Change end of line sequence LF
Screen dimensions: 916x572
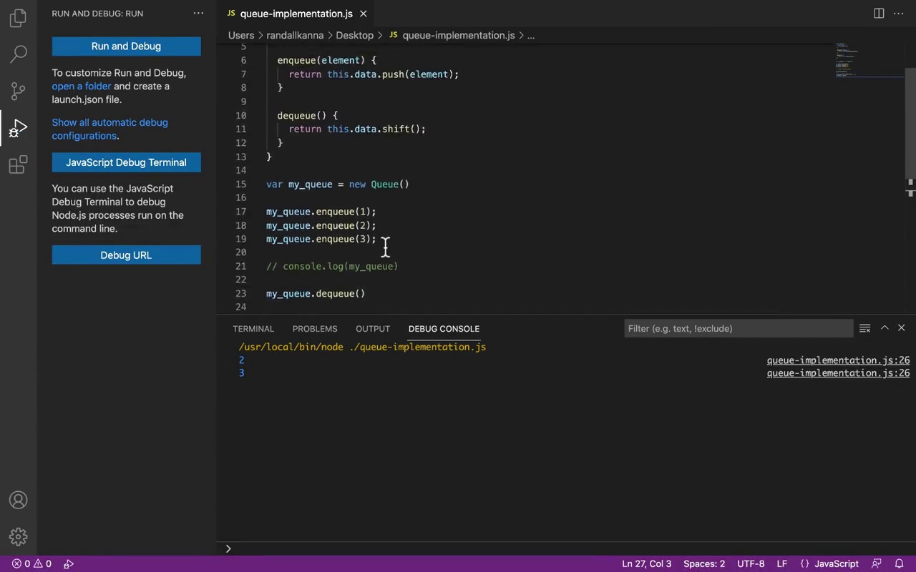(782, 563)
